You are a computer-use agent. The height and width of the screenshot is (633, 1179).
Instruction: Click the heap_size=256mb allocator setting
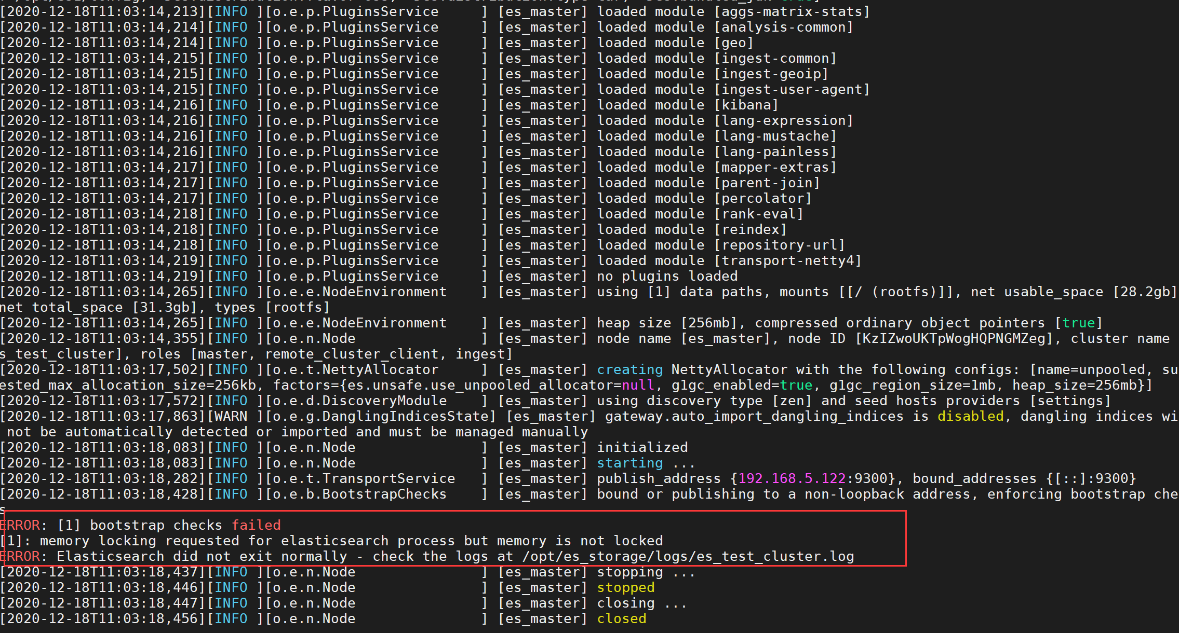1075,385
